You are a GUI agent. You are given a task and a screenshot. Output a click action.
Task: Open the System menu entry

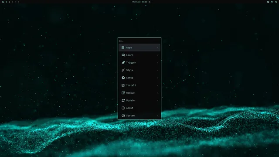139,116
